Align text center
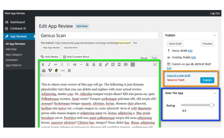This screenshot has width=224, height=138. (94, 65)
